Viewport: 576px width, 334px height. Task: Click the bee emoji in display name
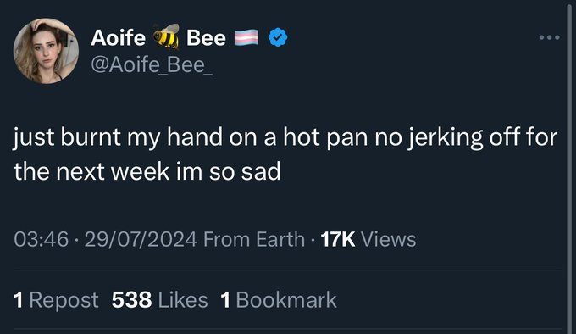tap(166, 36)
